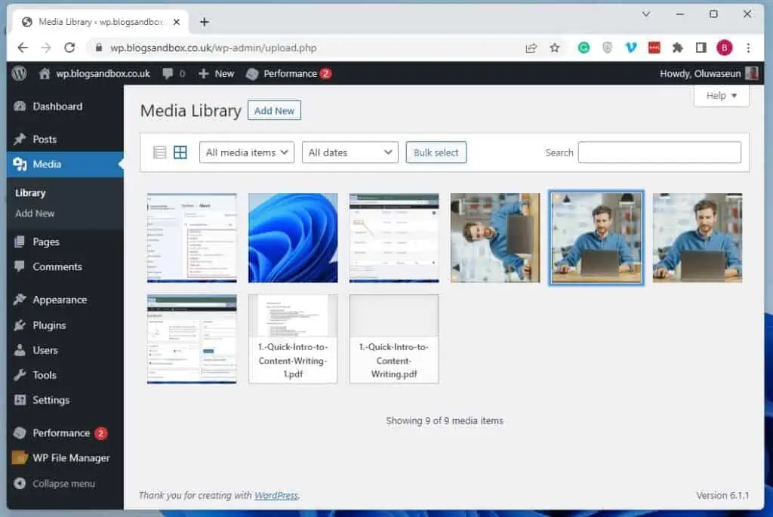Image resolution: width=773 pixels, height=517 pixels.
Task: Click the Dashboard gauge icon
Action: (x=20, y=106)
